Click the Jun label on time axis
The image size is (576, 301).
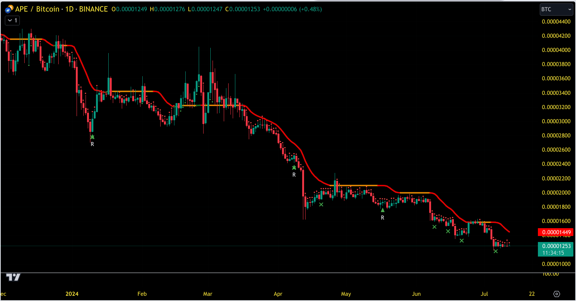416,294
